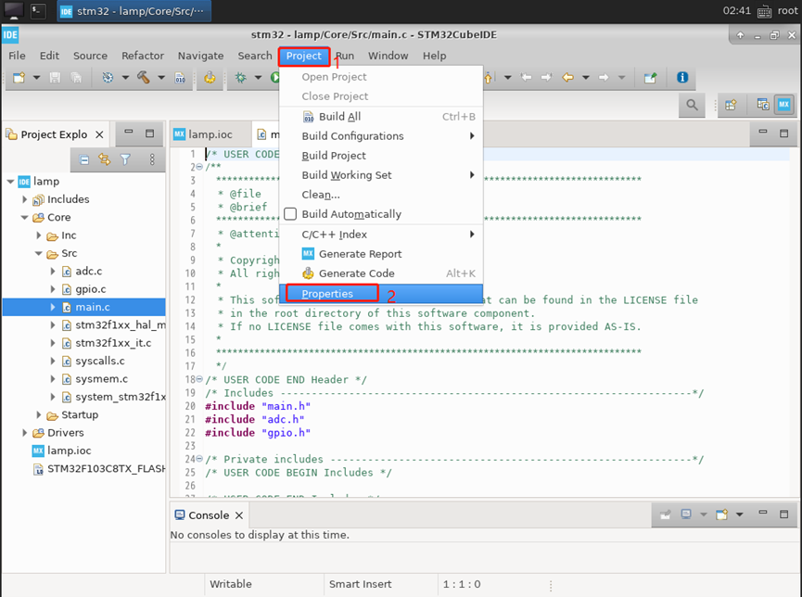
Task: Switch to the lamp.ioc editor tab
Action: [x=210, y=134]
